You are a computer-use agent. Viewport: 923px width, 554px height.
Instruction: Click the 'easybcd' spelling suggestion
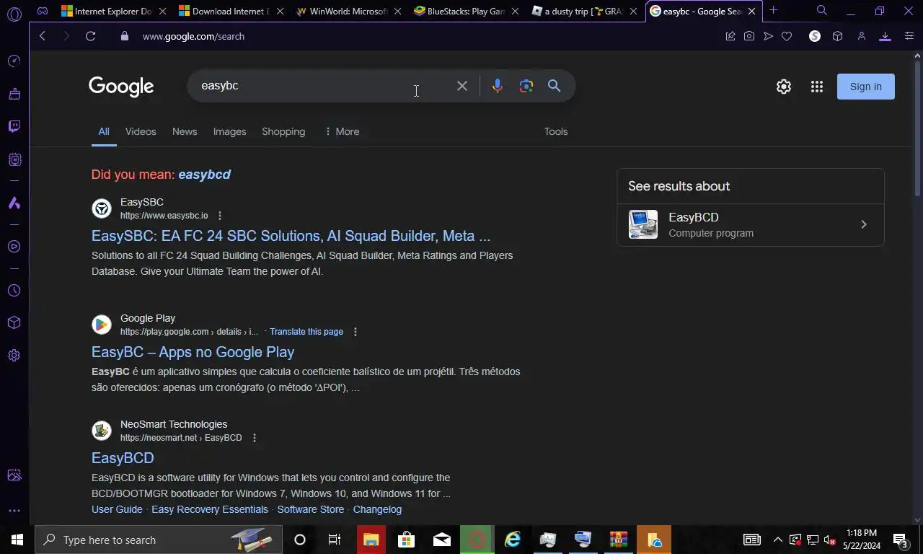(204, 175)
